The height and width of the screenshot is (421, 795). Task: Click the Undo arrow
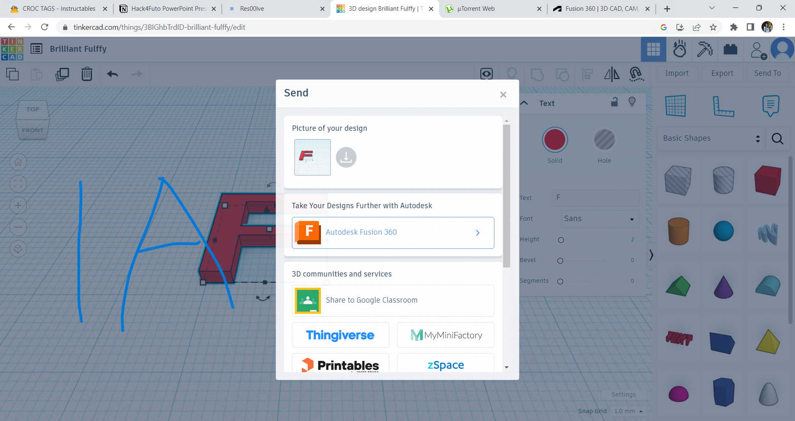(112, 75)
